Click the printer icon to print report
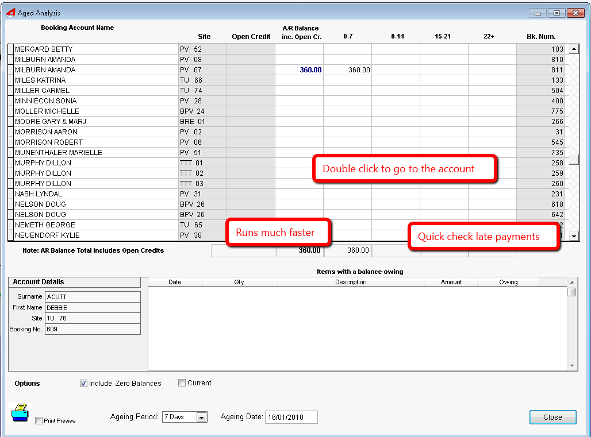The width and height of the screenshot is (591, 437). (20, 413)
